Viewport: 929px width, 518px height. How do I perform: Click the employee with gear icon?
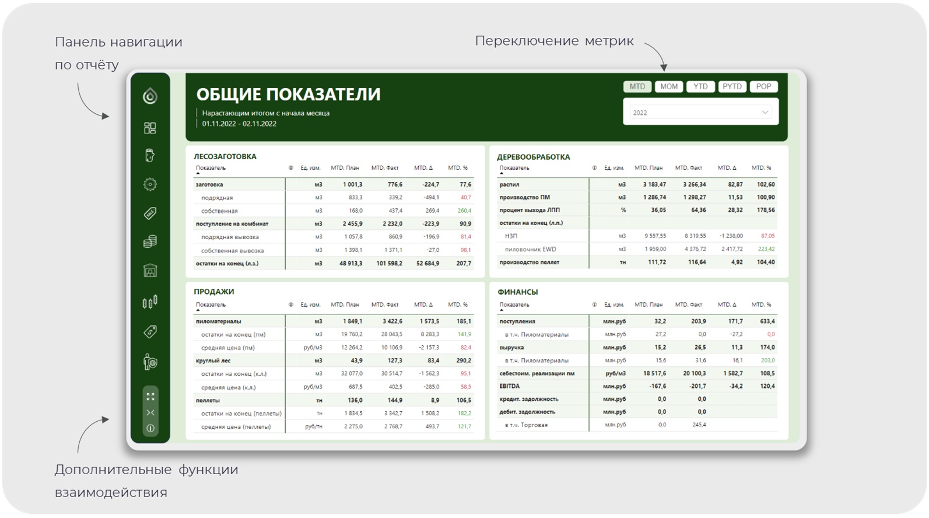click(150, 362)
